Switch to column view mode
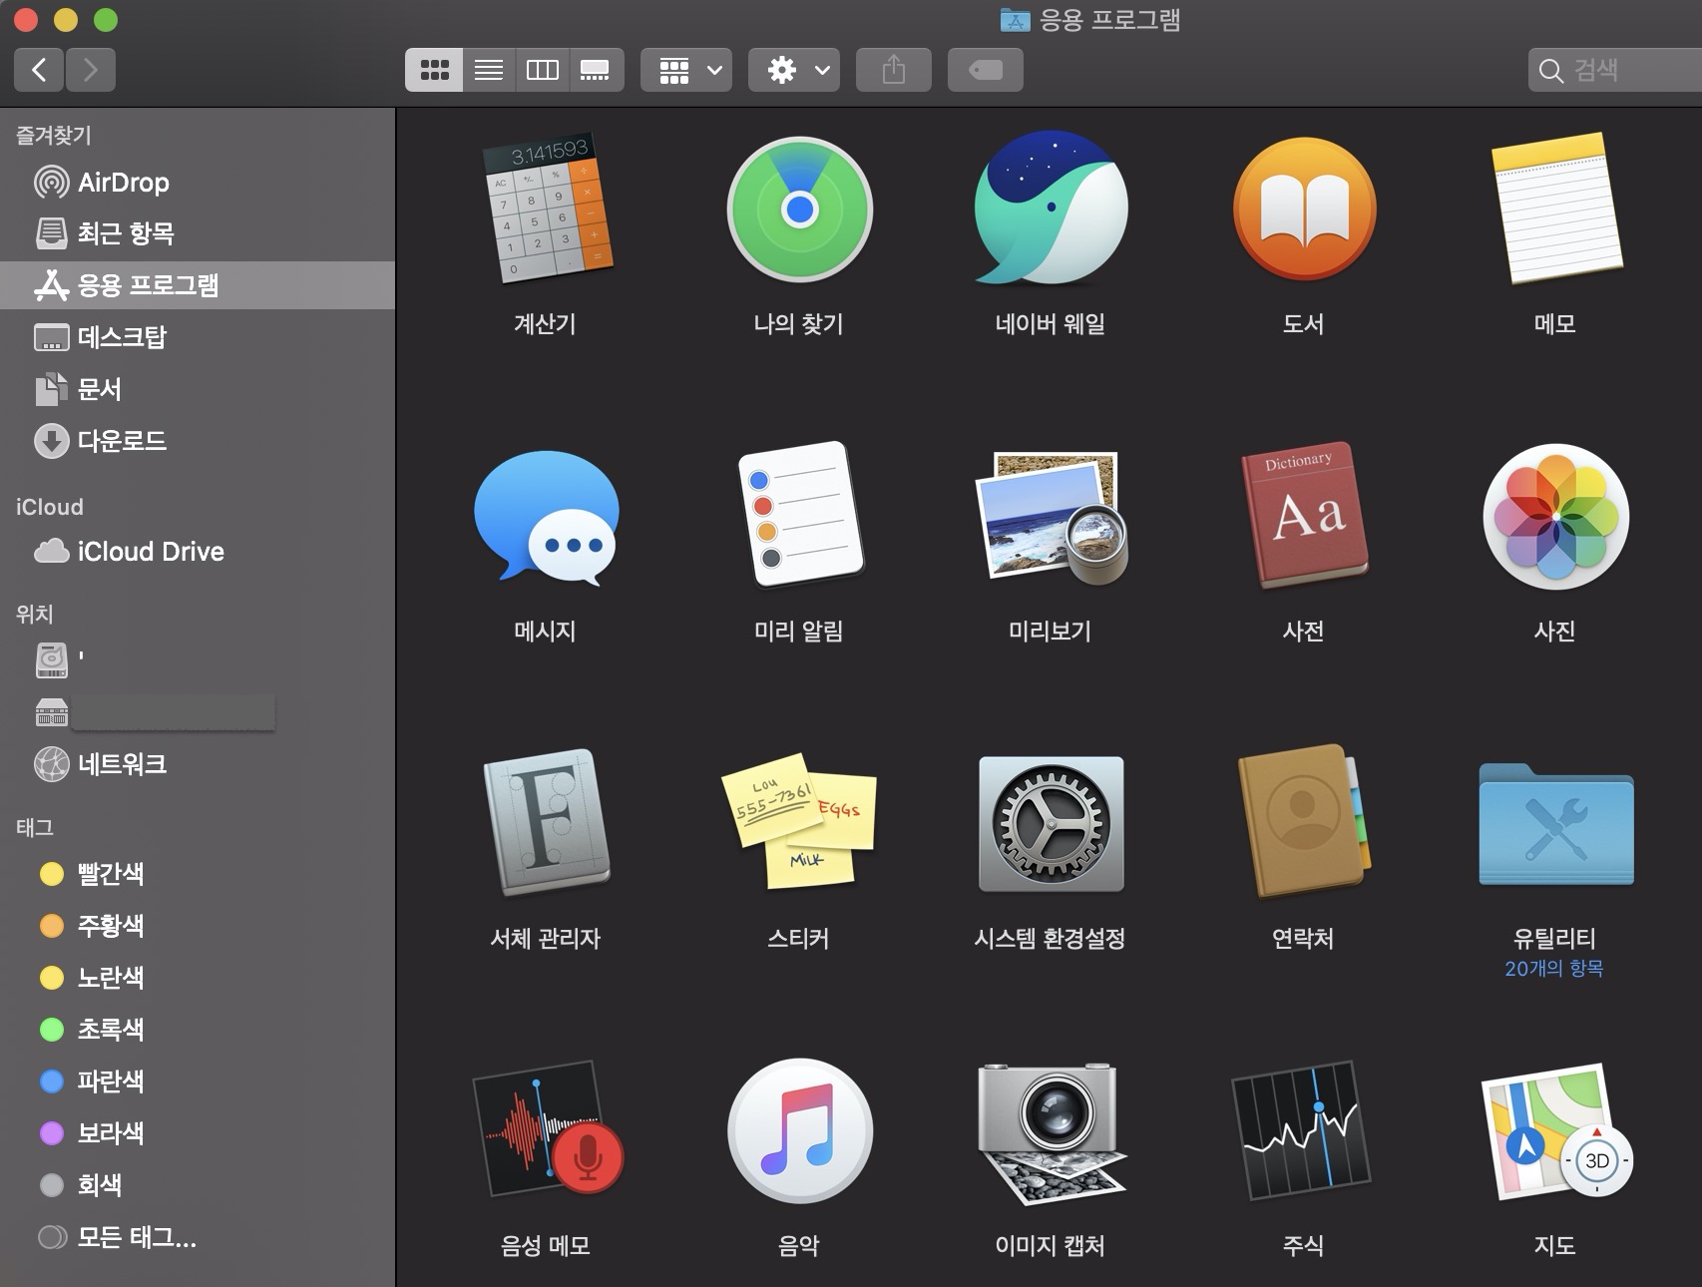Viewport: 1702px width, 1287px height. pyautogui.click(x=543, y=70)
